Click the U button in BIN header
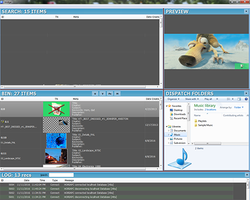250x200 pixels. [95, 93]
